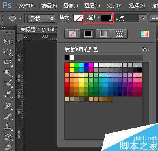
Task: Select the Clone Stamp tool
Action: pos(8,127)
